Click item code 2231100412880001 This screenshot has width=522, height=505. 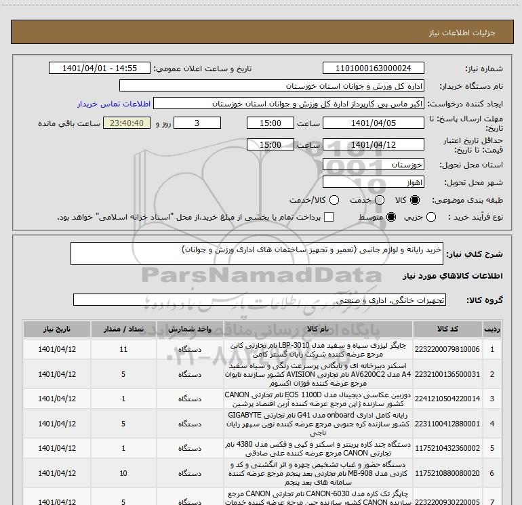coord(447,424)
